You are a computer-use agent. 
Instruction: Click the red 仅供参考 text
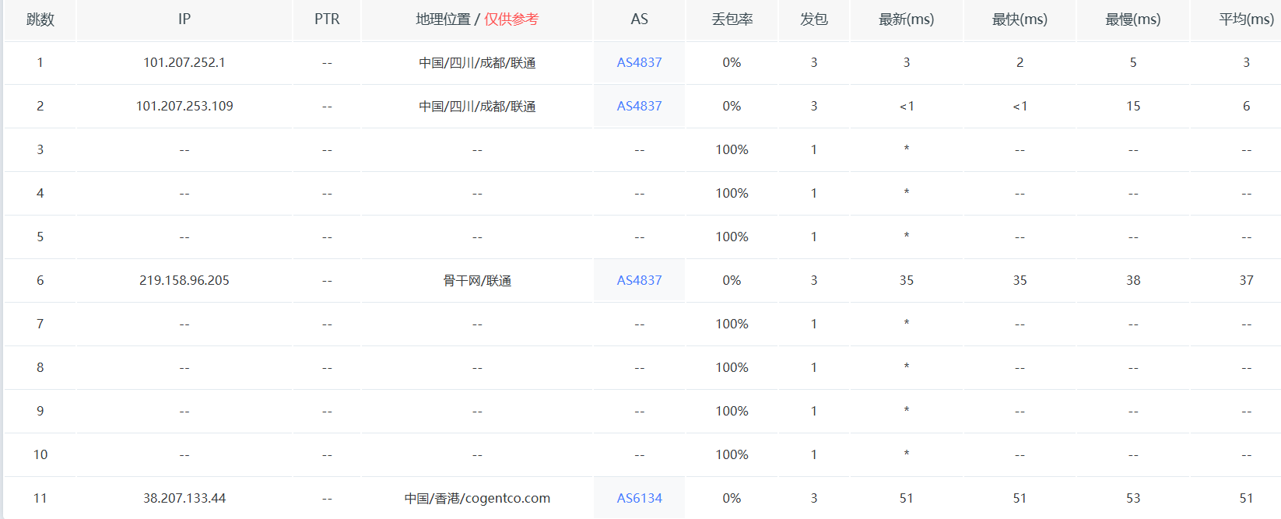[511, 19]
